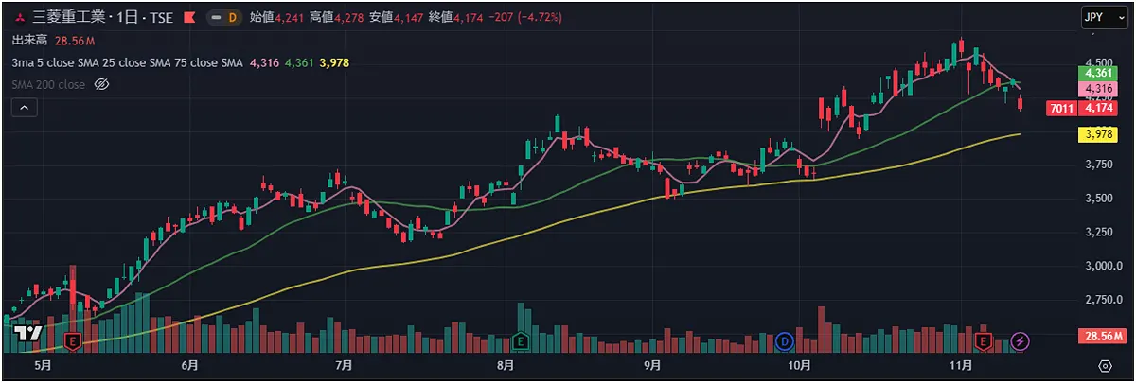Click the blue dividend marker before October
1136x383 pixels.
click(784, 339)
